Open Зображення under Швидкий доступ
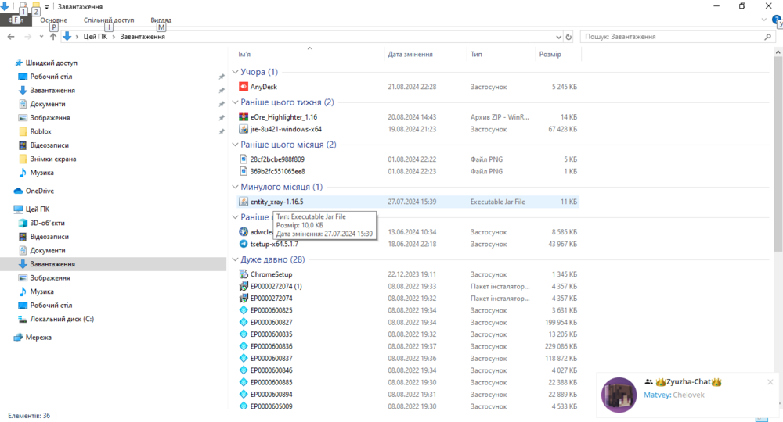The width and height of the screenshot is (783, 422). point(49,117)
